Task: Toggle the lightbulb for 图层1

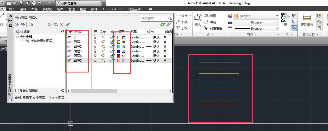Action: (95, 42)
